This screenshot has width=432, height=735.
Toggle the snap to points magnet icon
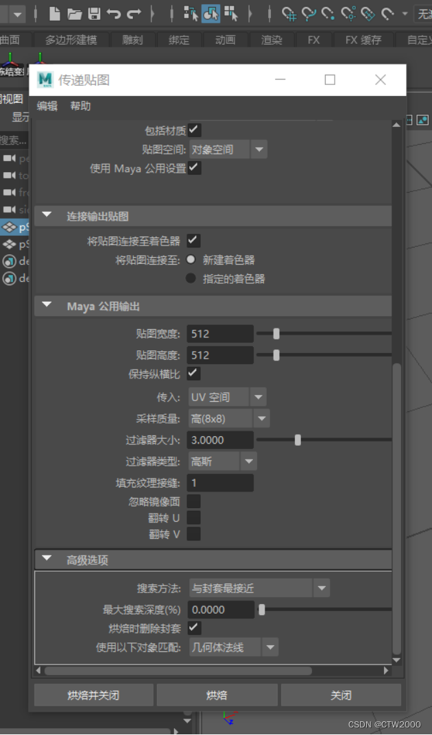coord(328,14)
